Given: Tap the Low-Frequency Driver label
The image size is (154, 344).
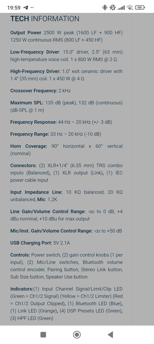Looking at the screenshot, I should (x=35, y=52).
